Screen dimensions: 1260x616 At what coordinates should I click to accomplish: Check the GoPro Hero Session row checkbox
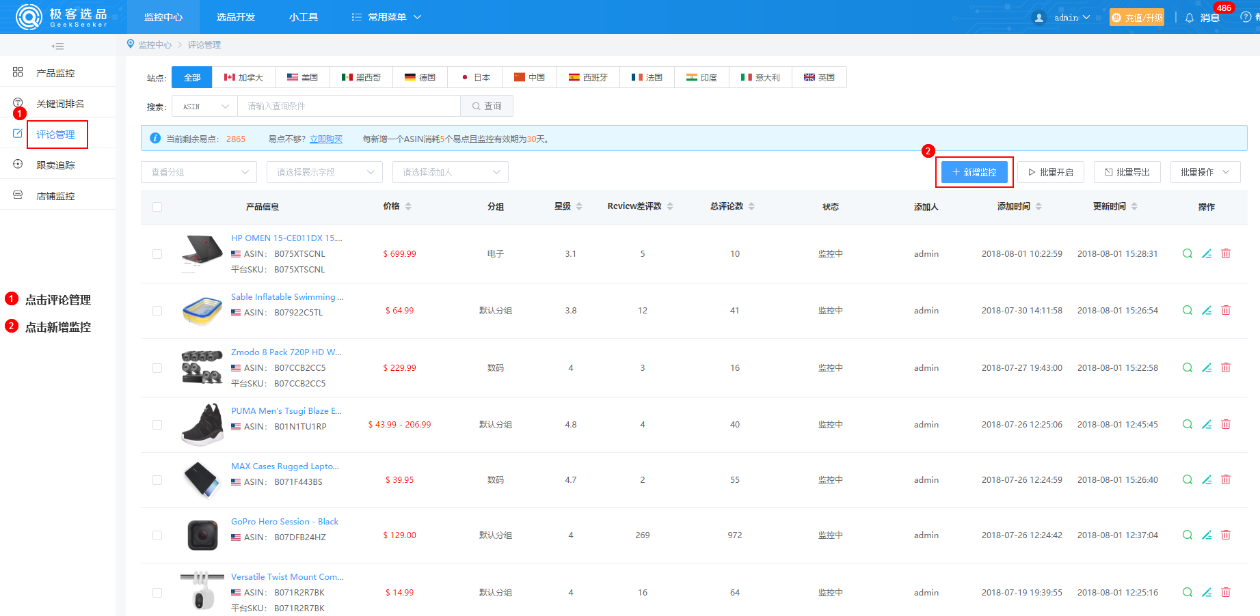pos(157,535)
